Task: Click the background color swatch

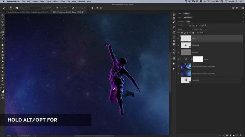Action: (3, 92)
